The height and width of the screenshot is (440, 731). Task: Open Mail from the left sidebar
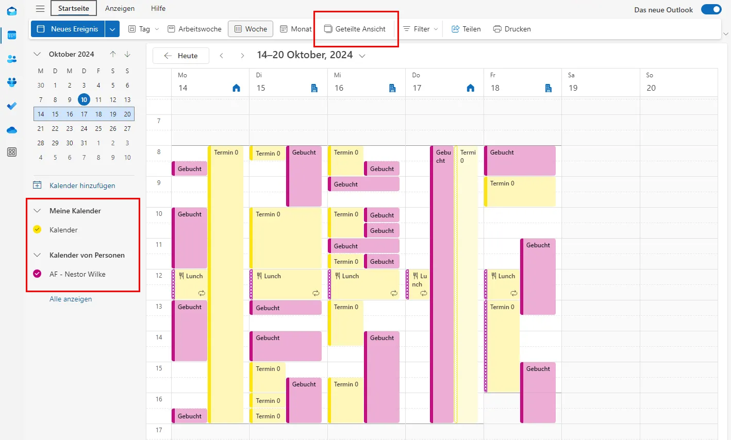pyautogui.click(x=11, y=11)
